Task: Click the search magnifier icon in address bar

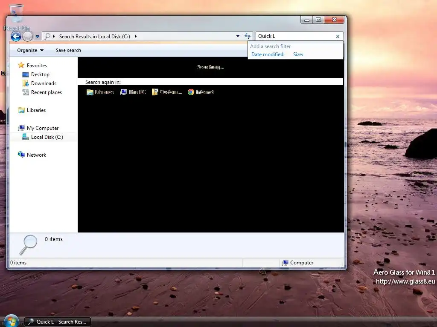Action: [x=47, y=37]
